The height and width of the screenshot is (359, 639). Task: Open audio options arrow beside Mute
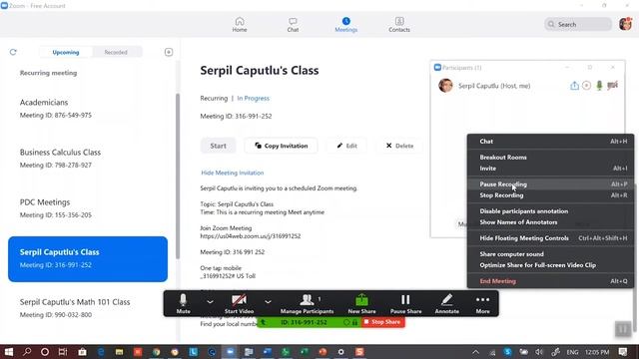pos(210,302)
